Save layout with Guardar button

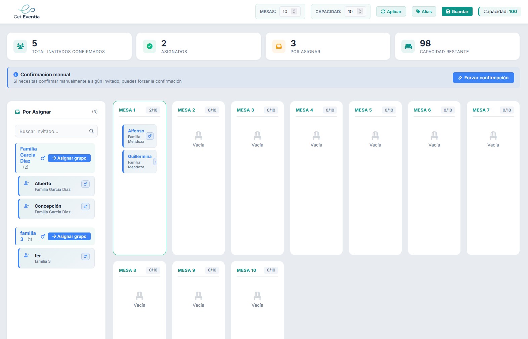tap(457, 11)
